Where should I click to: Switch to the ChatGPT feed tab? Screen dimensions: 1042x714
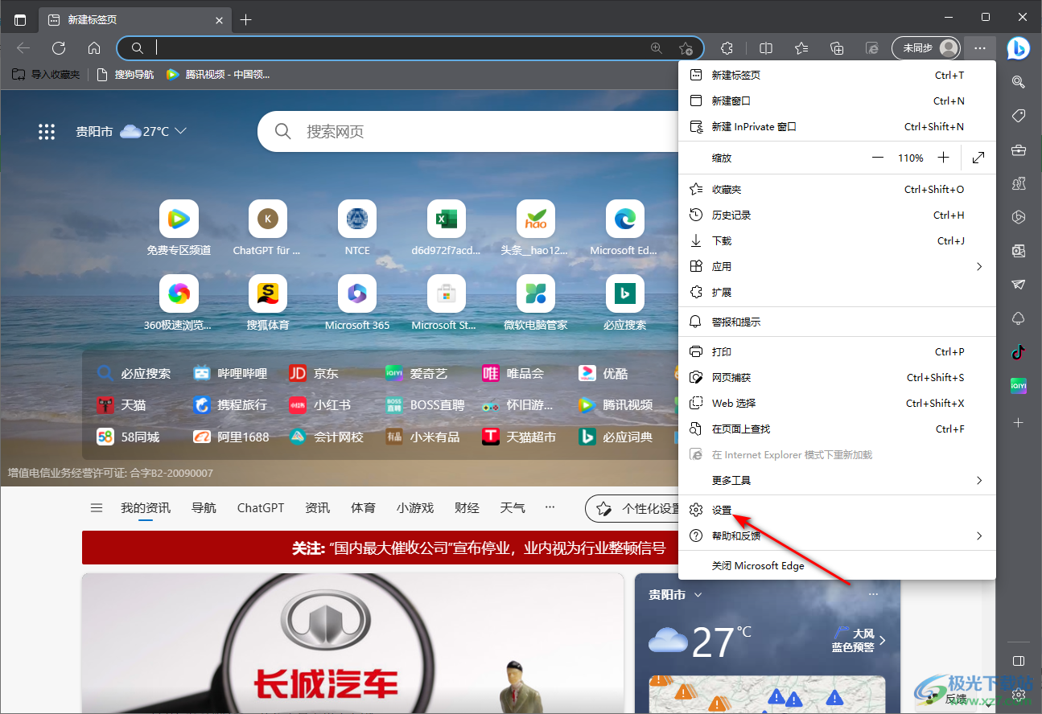click(x=261, y=508)
